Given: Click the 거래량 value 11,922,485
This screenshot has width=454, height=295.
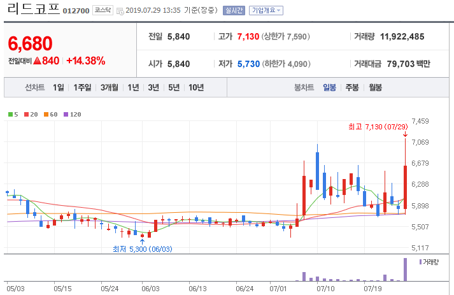Looking at the screenshot, I should (x=402, y=36).
